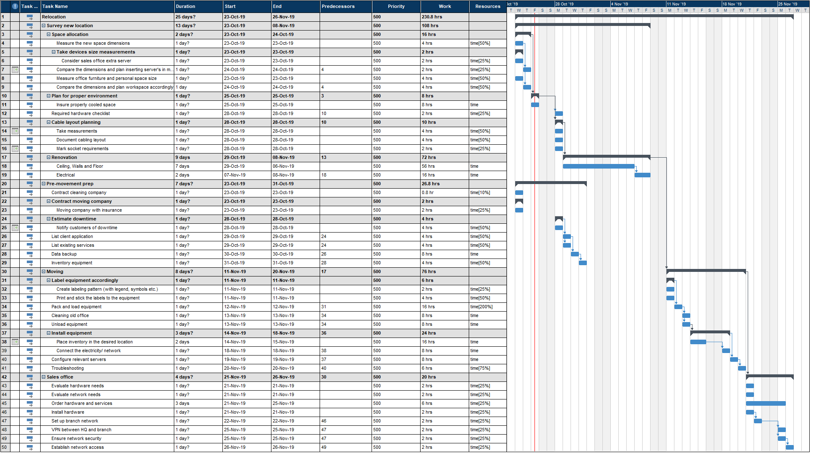The image size is (816, 458).
Task: Click the constraint calendar icon on row 7
Action: tap(15, 69)
